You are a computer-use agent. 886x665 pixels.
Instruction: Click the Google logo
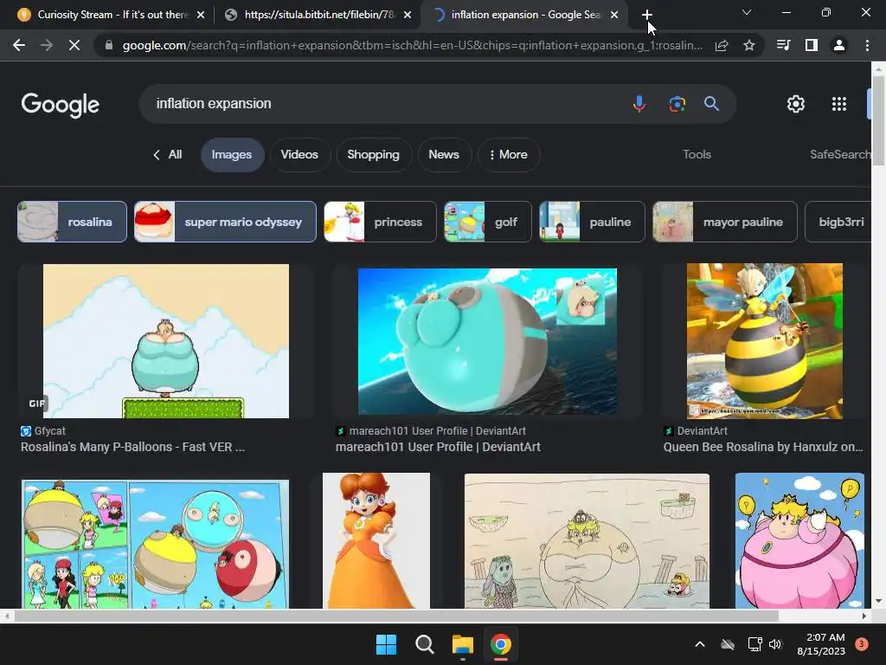pos(61,105)
